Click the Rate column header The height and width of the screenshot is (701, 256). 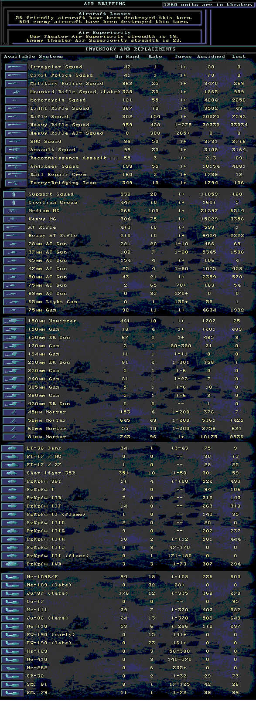click(x=155, y=57)
